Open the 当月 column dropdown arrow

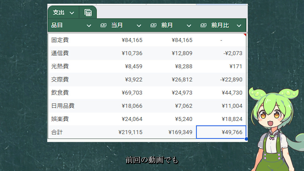coord(139,26)
